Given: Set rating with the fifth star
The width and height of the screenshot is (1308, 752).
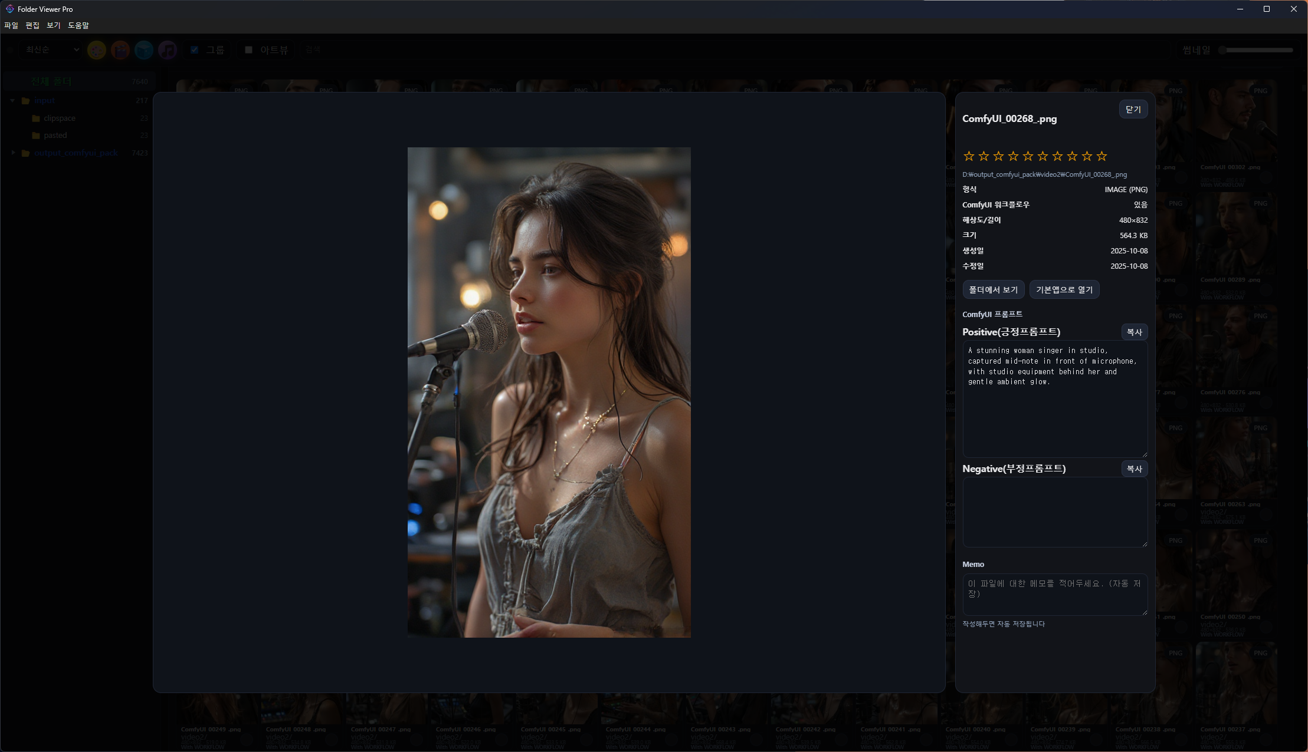Looking at the screenshot, I should [1028, 156].
